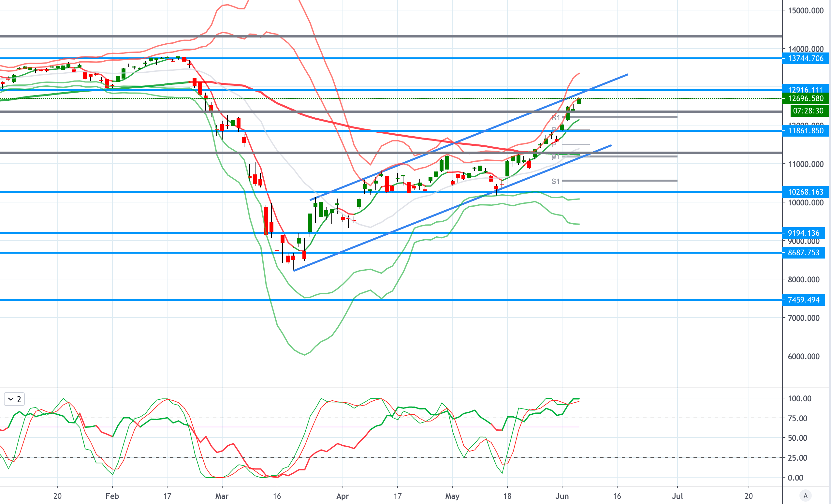Click the 11000.000 price axis tick

coord(806,164)
